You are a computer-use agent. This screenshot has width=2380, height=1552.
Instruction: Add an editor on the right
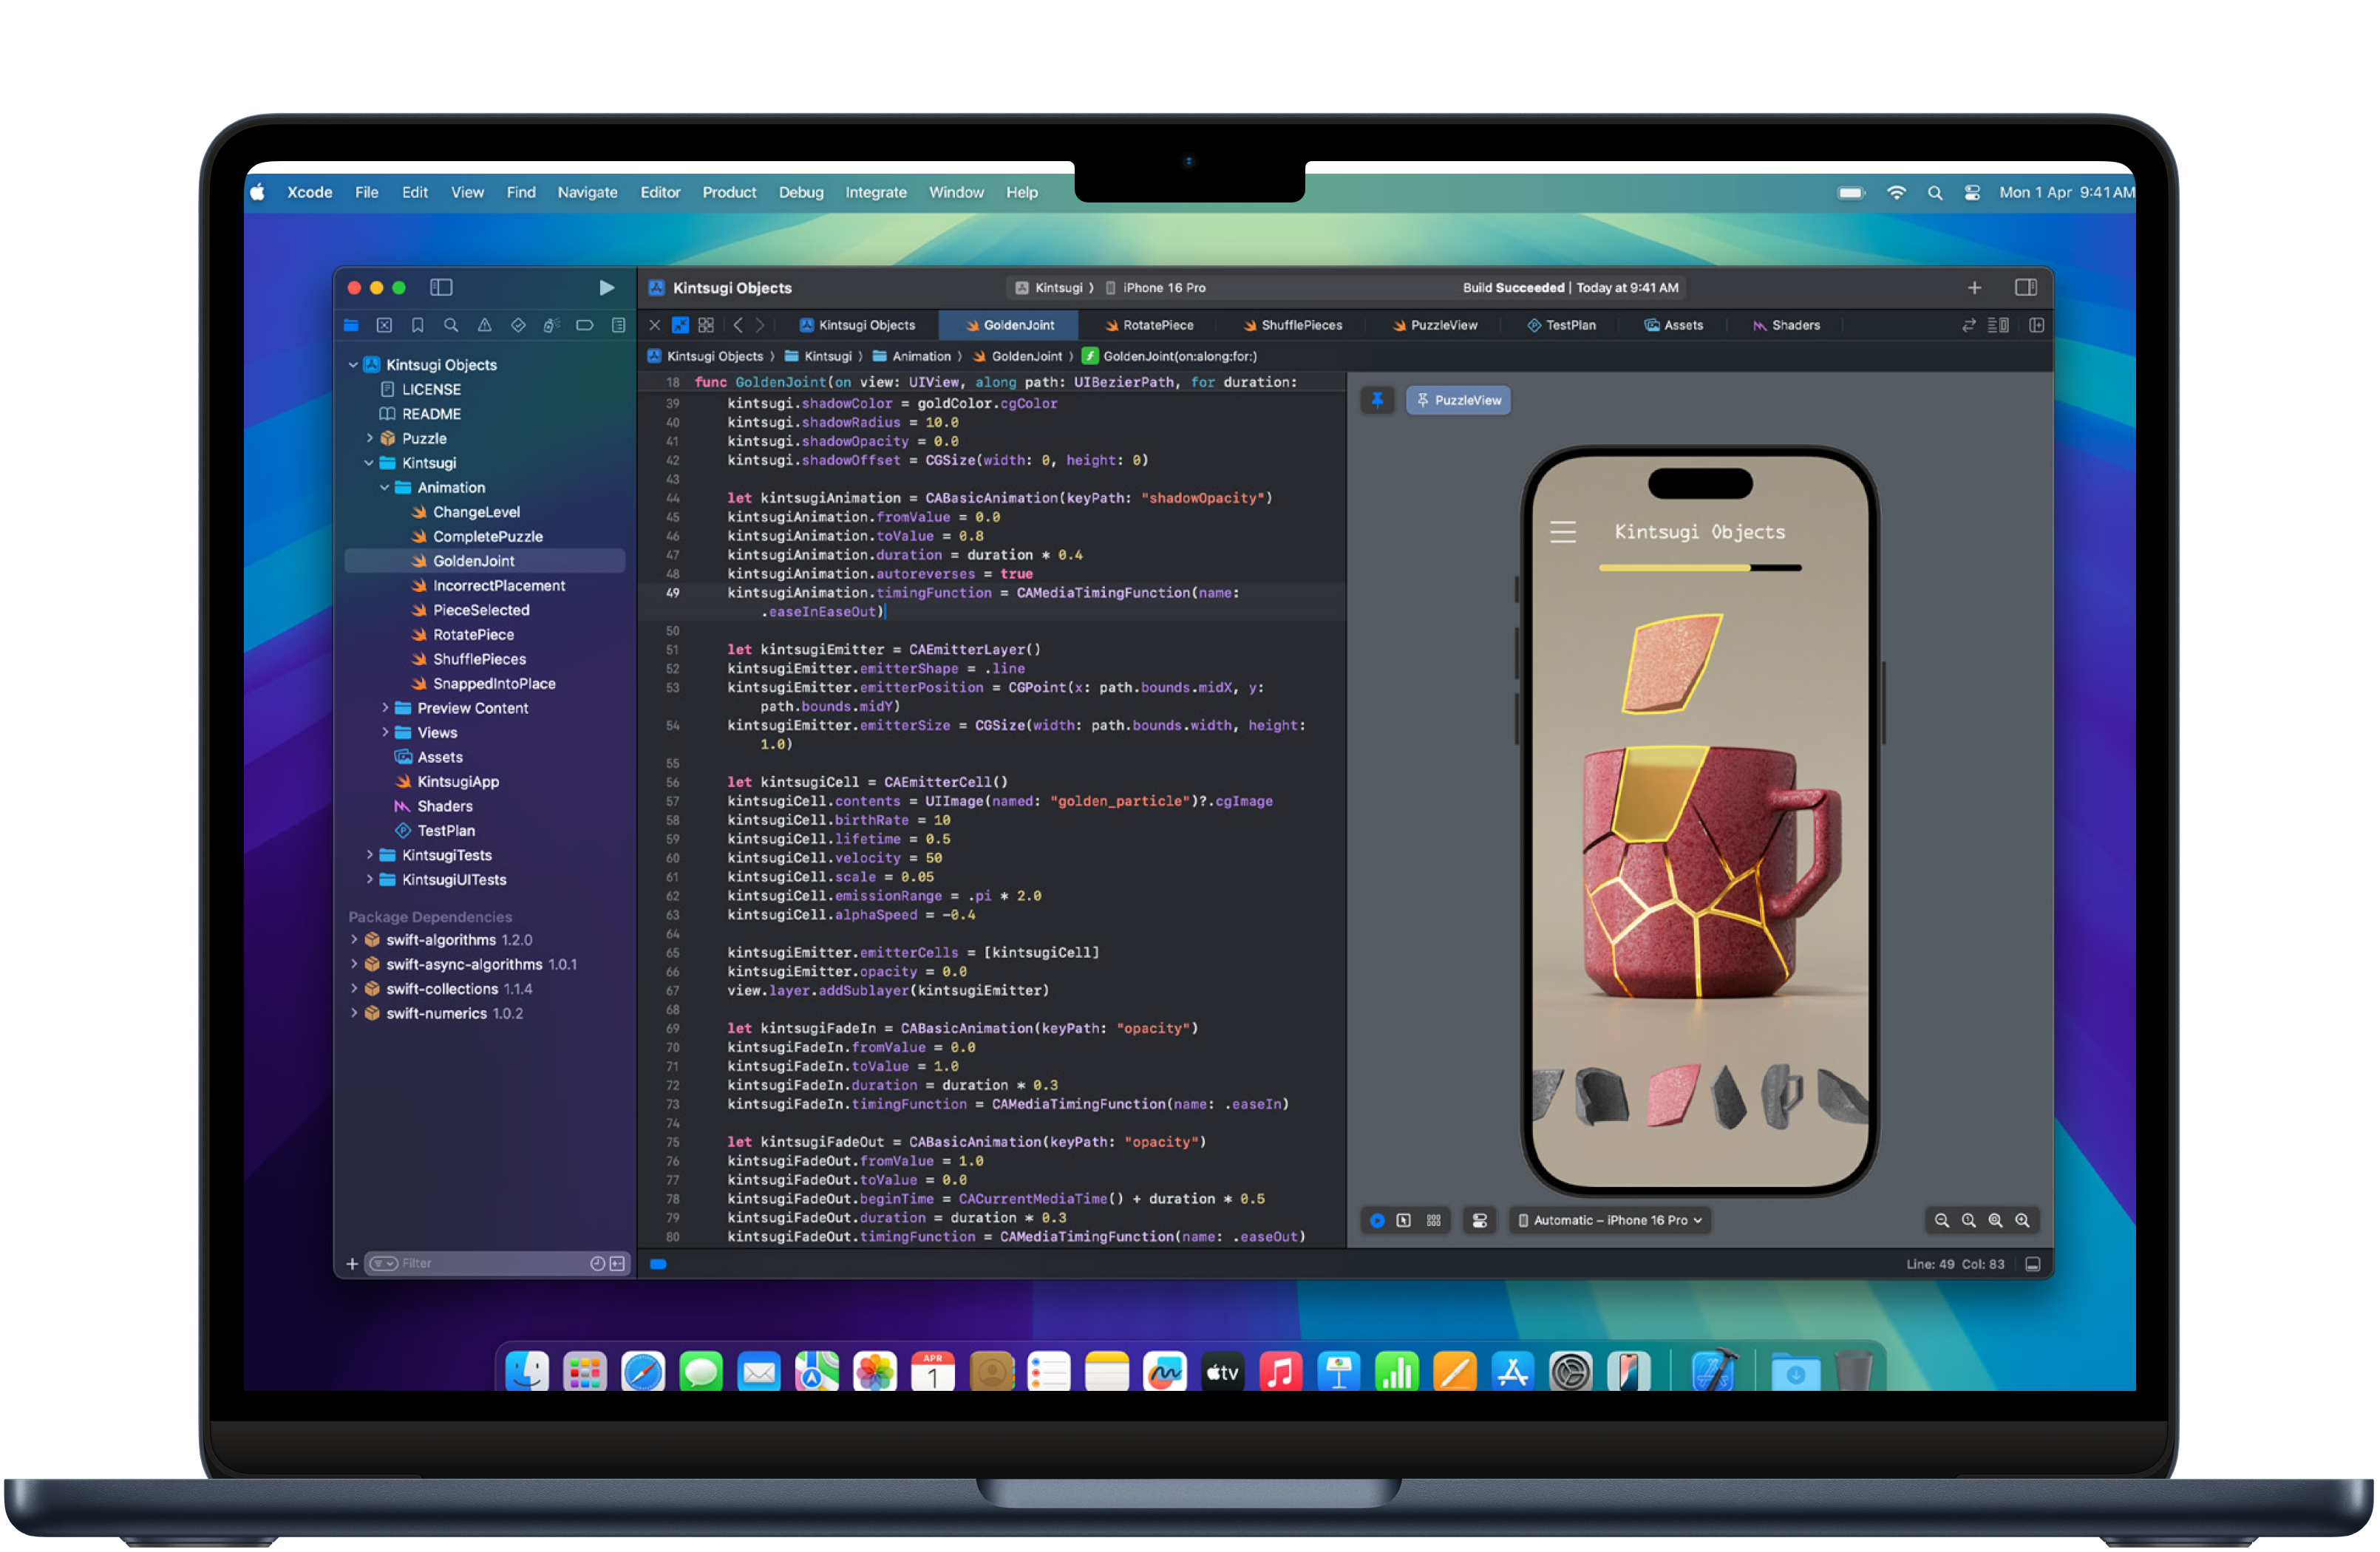pos(2036,325)
